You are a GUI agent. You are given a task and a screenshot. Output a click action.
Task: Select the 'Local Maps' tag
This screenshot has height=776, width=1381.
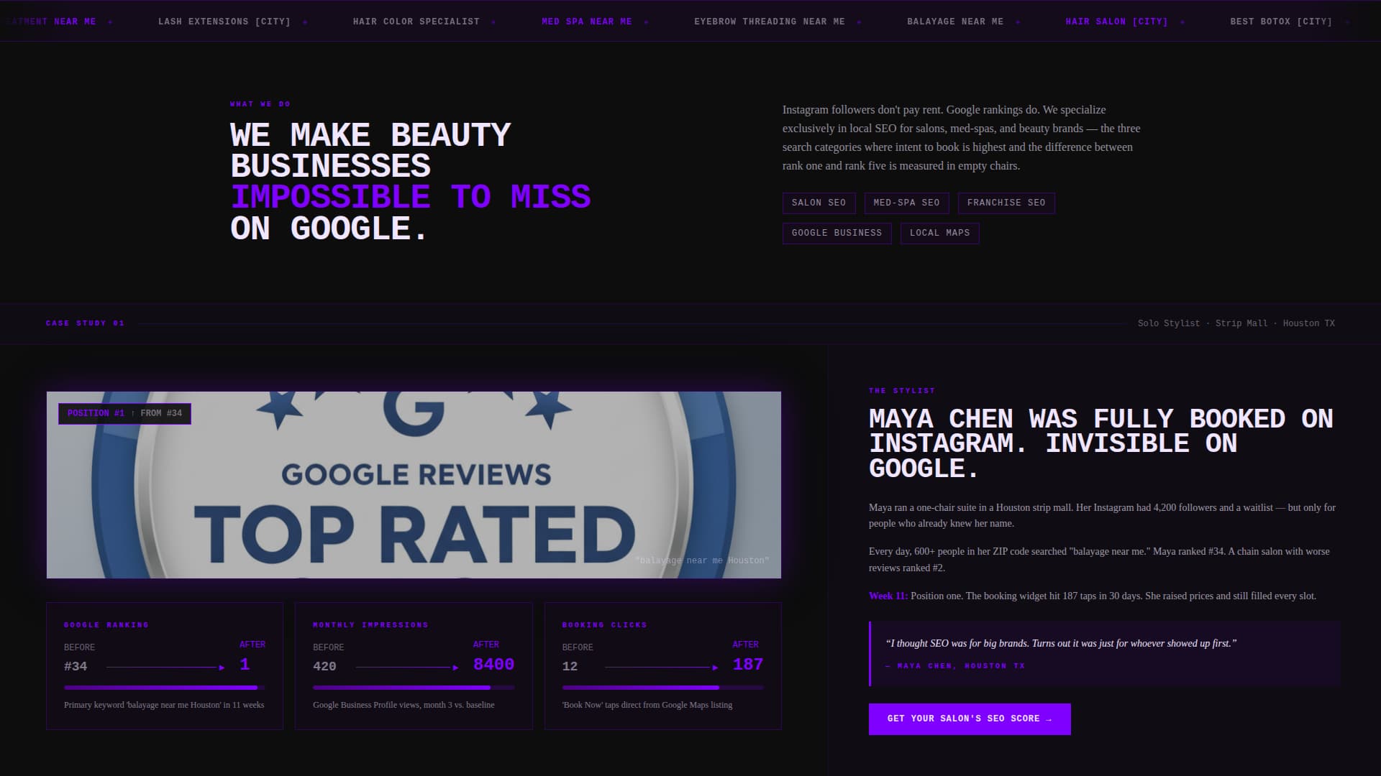(940, 234)
